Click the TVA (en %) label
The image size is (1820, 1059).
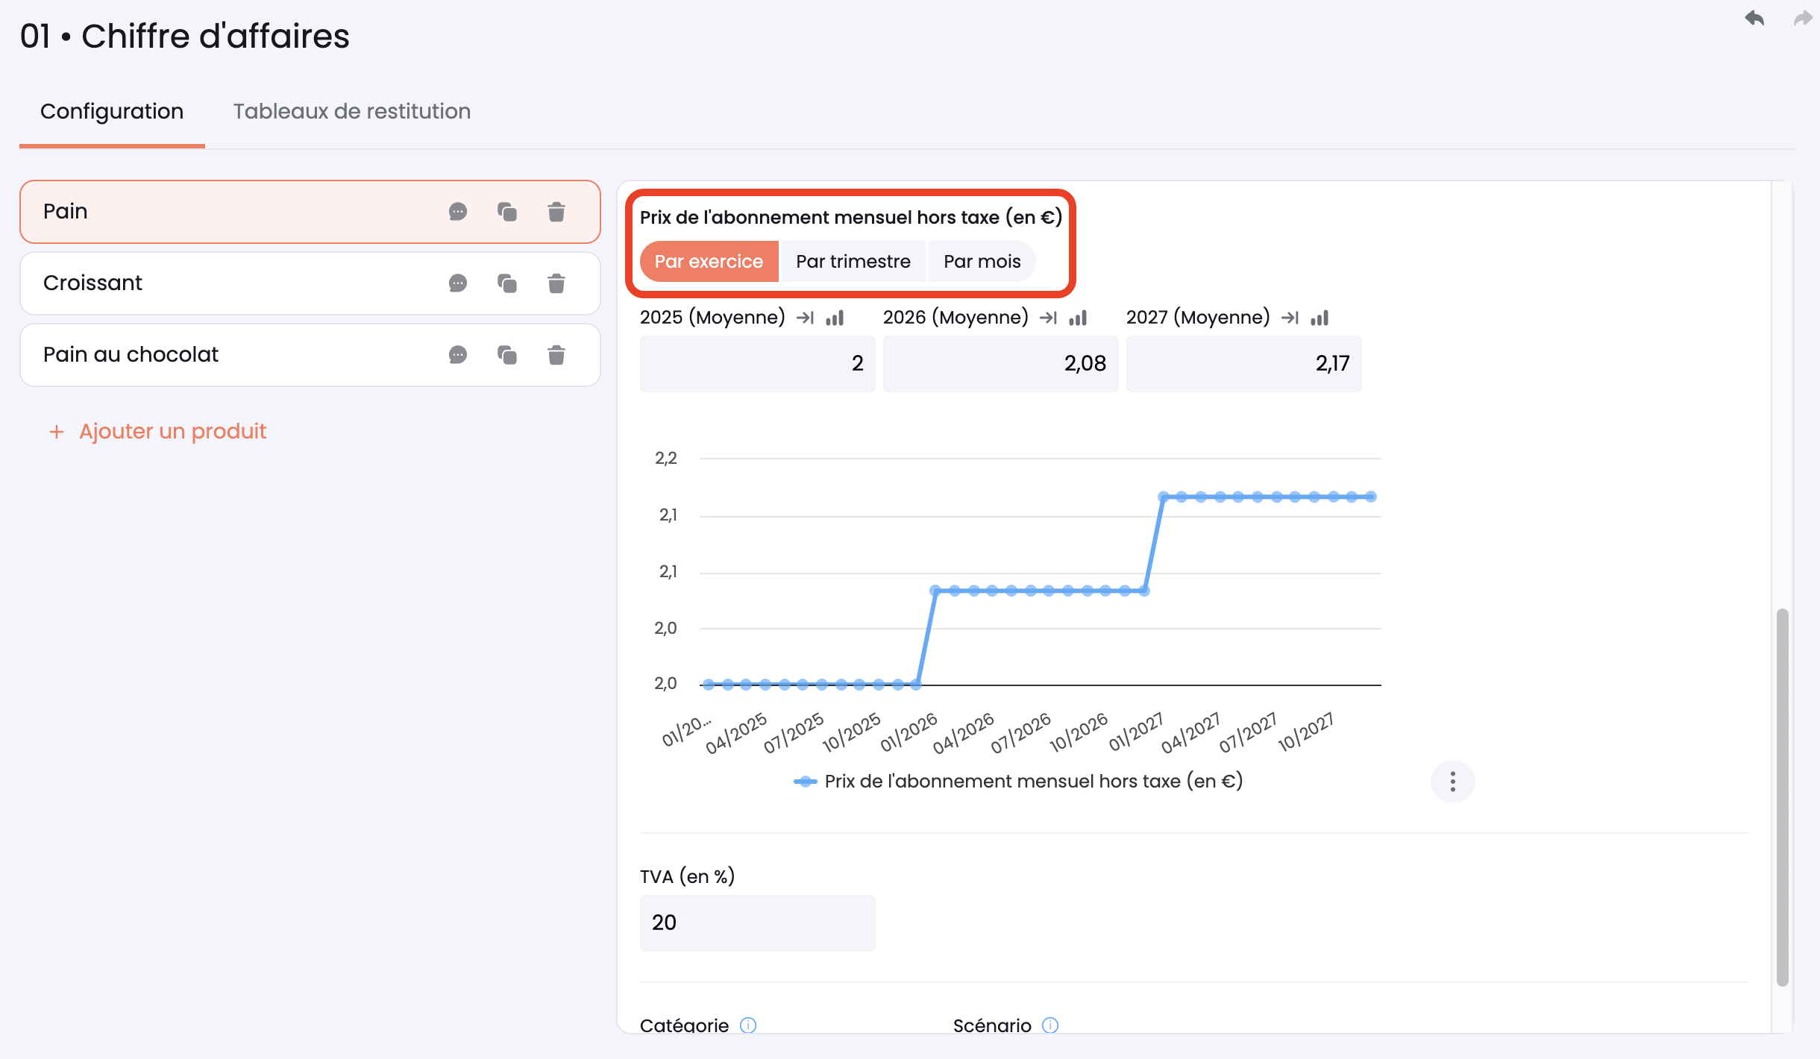(687, 876)
